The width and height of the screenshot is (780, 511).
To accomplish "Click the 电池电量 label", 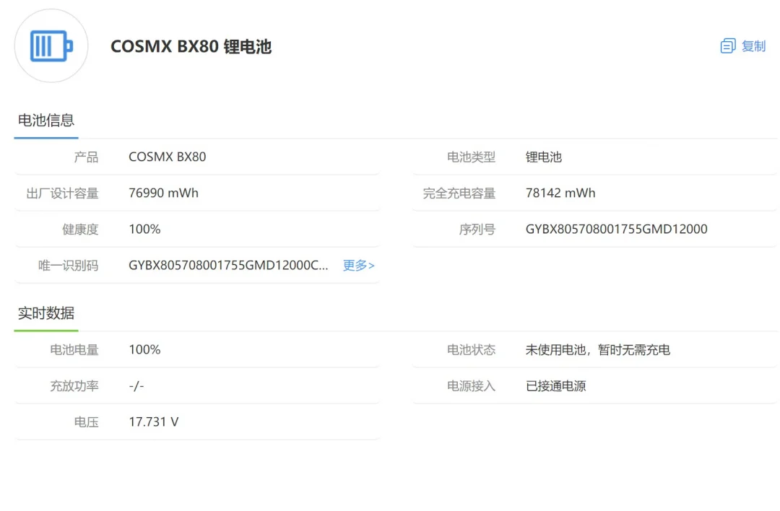I will tap(74, 350).
